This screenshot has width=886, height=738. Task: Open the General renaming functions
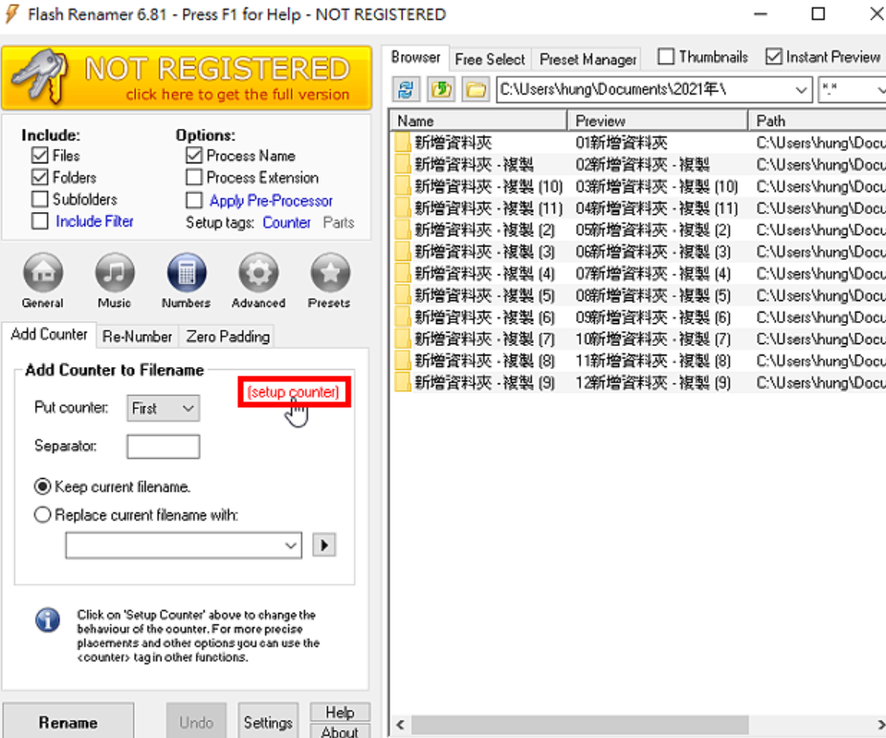(43, 273)
